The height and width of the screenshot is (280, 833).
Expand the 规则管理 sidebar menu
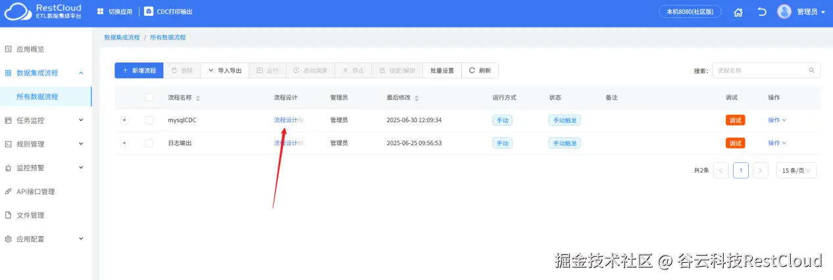(46, 144)
